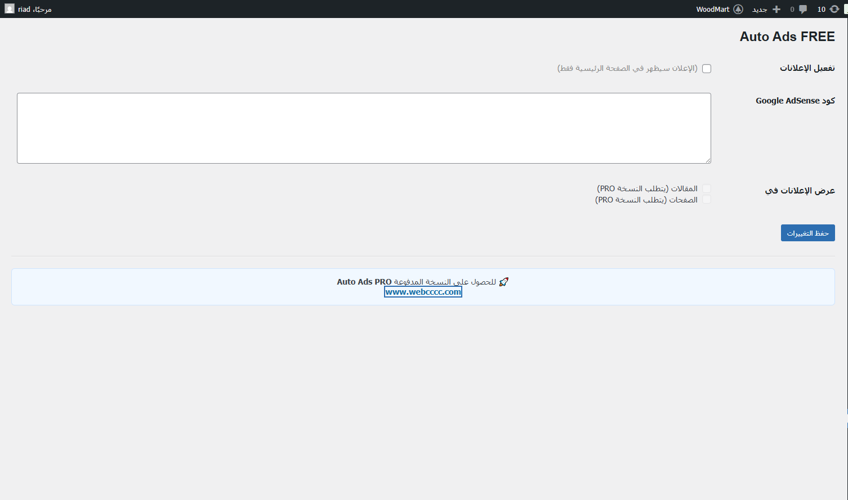Toggle the المقالات PRO checkbox
Image resolution: width=848 pixels, height=500 pixels.
707,188
